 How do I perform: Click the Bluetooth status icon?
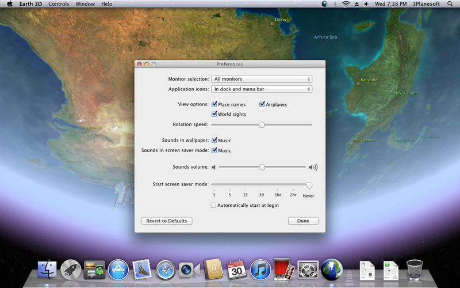(335, 4)
